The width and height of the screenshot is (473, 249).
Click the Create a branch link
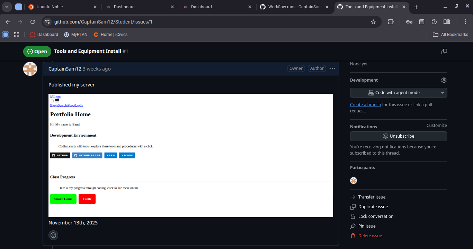[365, 105]
